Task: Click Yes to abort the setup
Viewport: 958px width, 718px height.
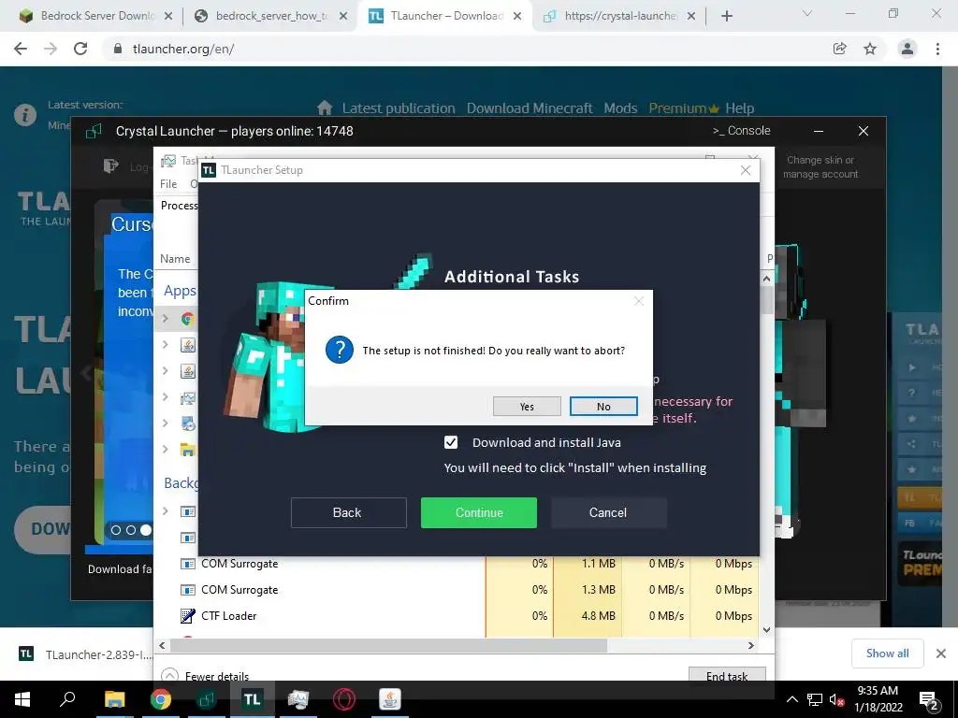Action: click(x=527, y=407)
